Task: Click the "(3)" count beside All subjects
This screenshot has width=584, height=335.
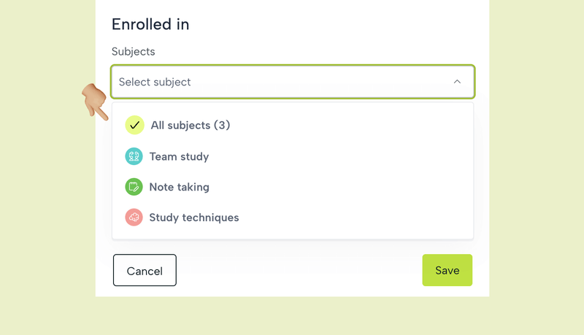Action: 222,126
